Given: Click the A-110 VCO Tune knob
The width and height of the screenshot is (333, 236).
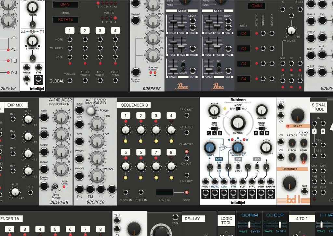Looking at the screenshot, I should 97,124.
